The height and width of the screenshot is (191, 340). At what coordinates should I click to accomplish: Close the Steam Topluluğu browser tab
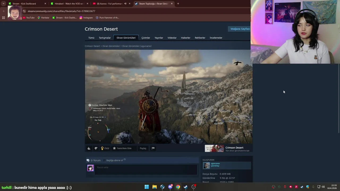[x=172, y=4]
